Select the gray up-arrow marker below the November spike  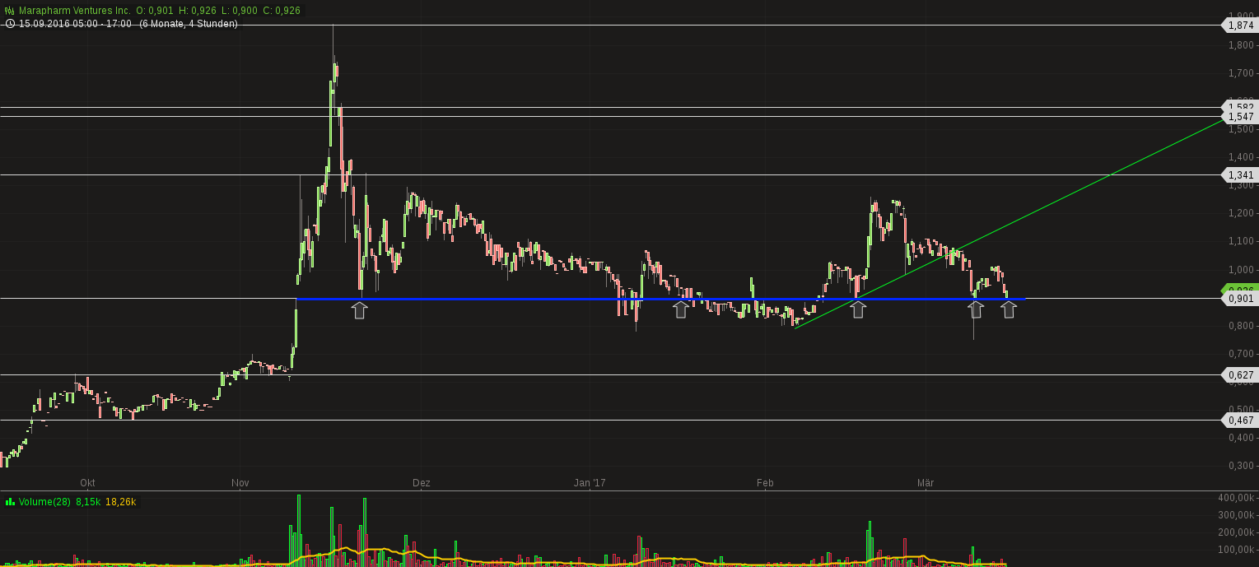pos(360,309)
